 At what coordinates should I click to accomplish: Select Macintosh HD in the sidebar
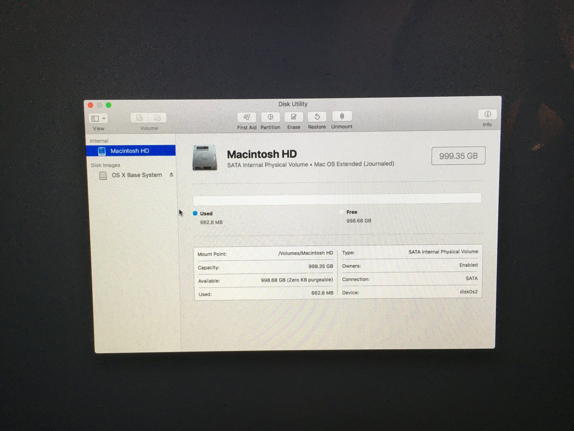coord(130,151)
